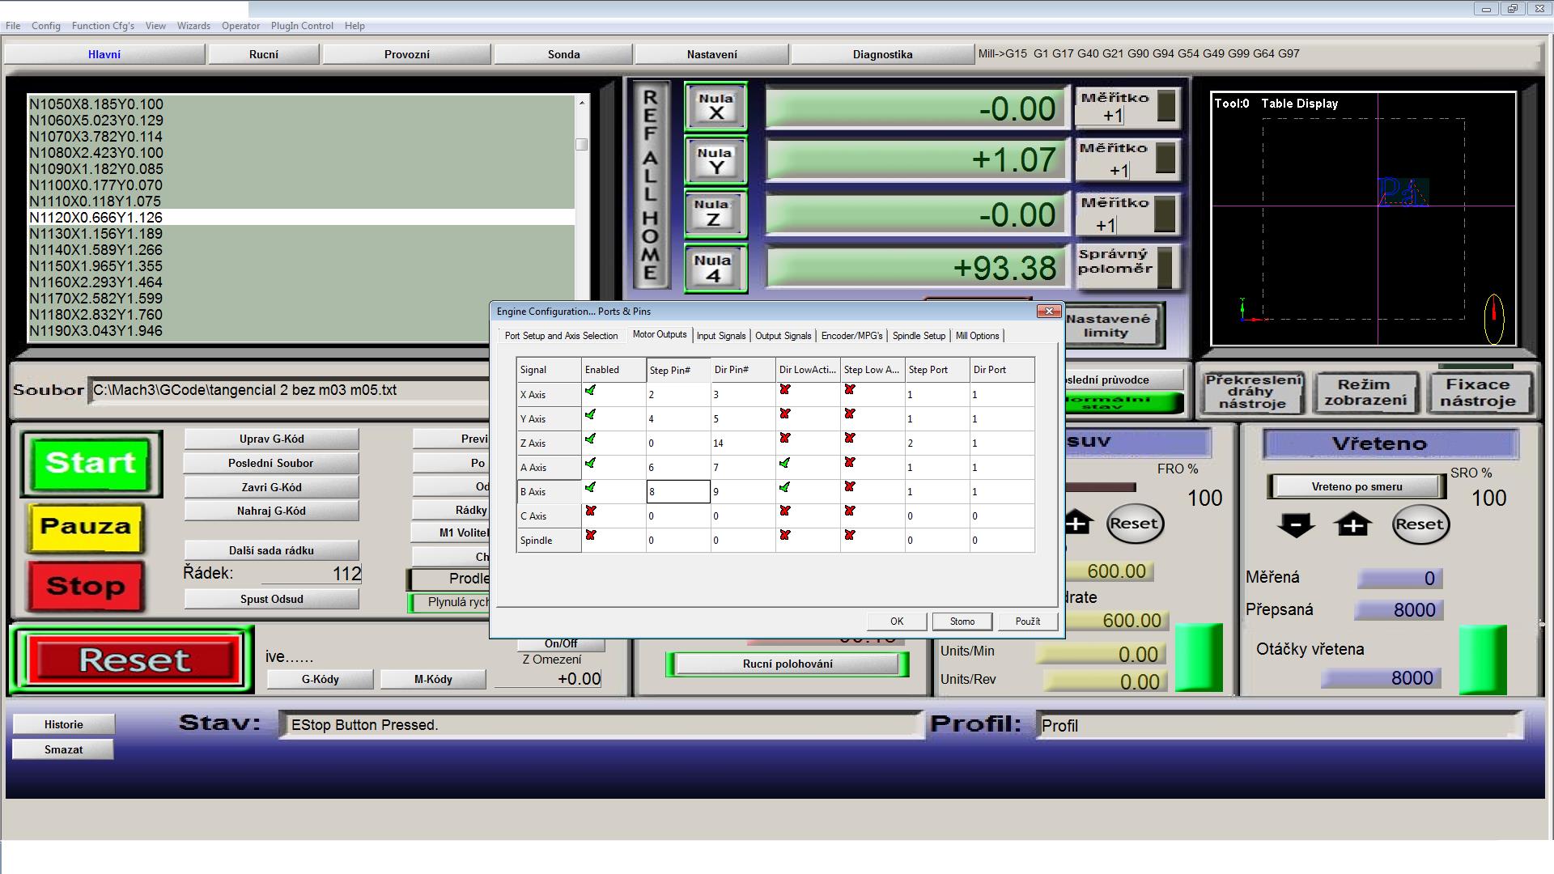Open the Diagnostika screen tab
The height and width of the screenshot is (874, 1554).
point(882,54)
